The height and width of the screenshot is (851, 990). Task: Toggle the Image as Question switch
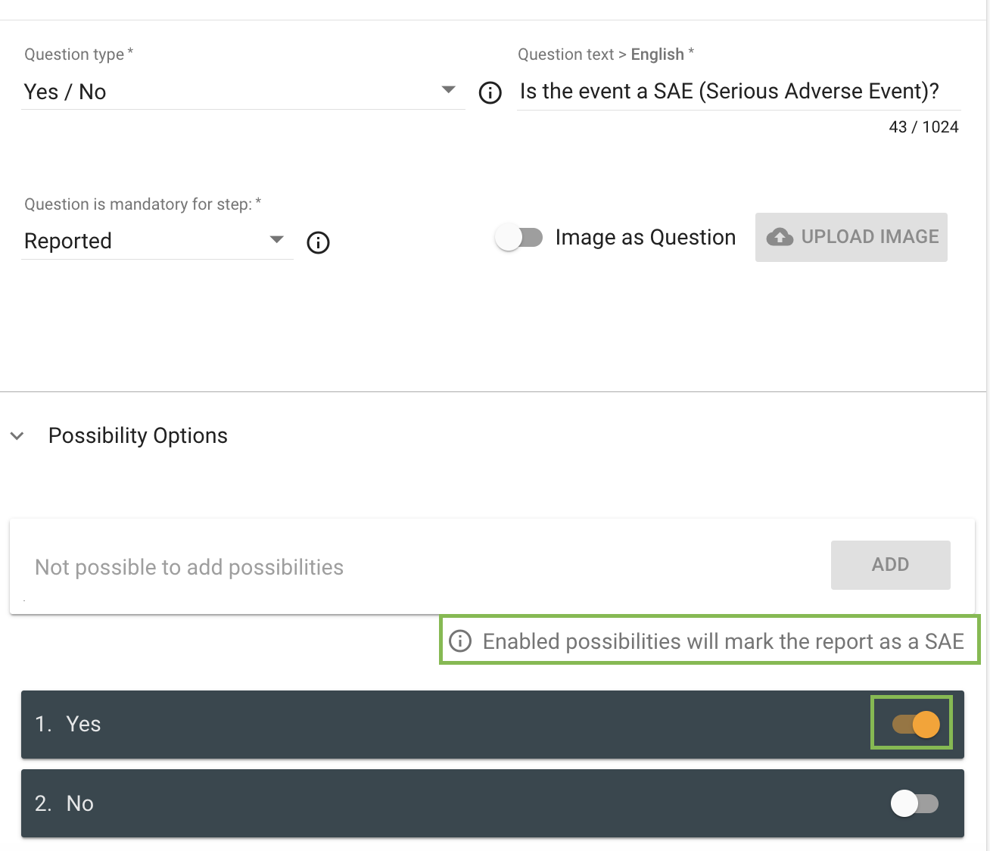(x=519, y=237)
